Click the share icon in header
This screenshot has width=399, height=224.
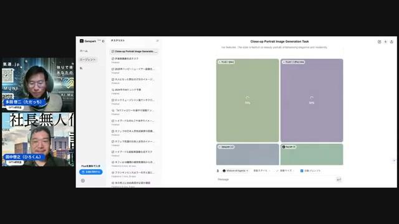[x=392, y=42]
